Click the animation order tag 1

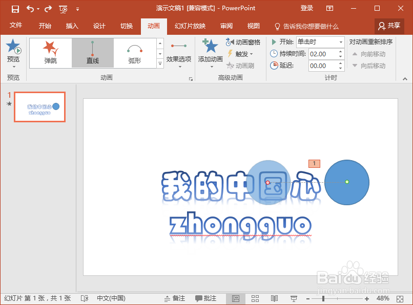314,163
